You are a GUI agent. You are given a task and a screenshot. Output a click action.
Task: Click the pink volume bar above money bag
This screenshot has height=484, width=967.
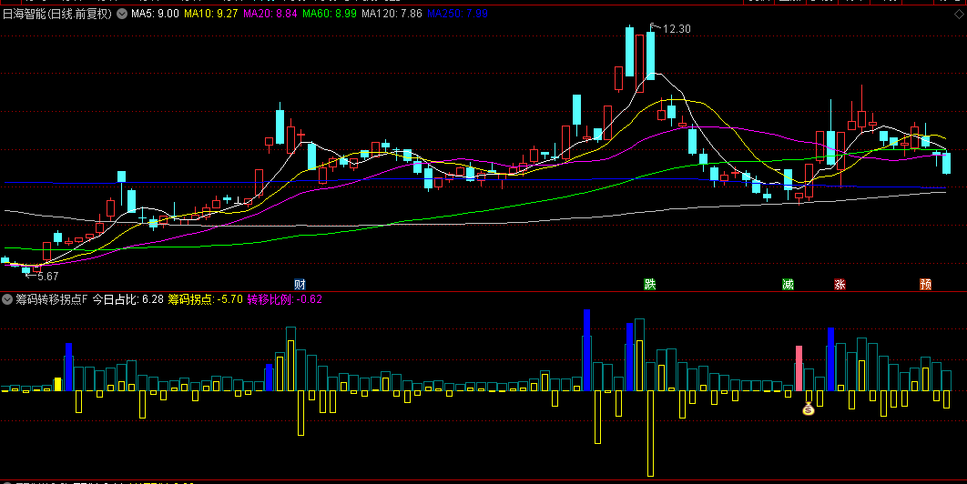point(799,368)
